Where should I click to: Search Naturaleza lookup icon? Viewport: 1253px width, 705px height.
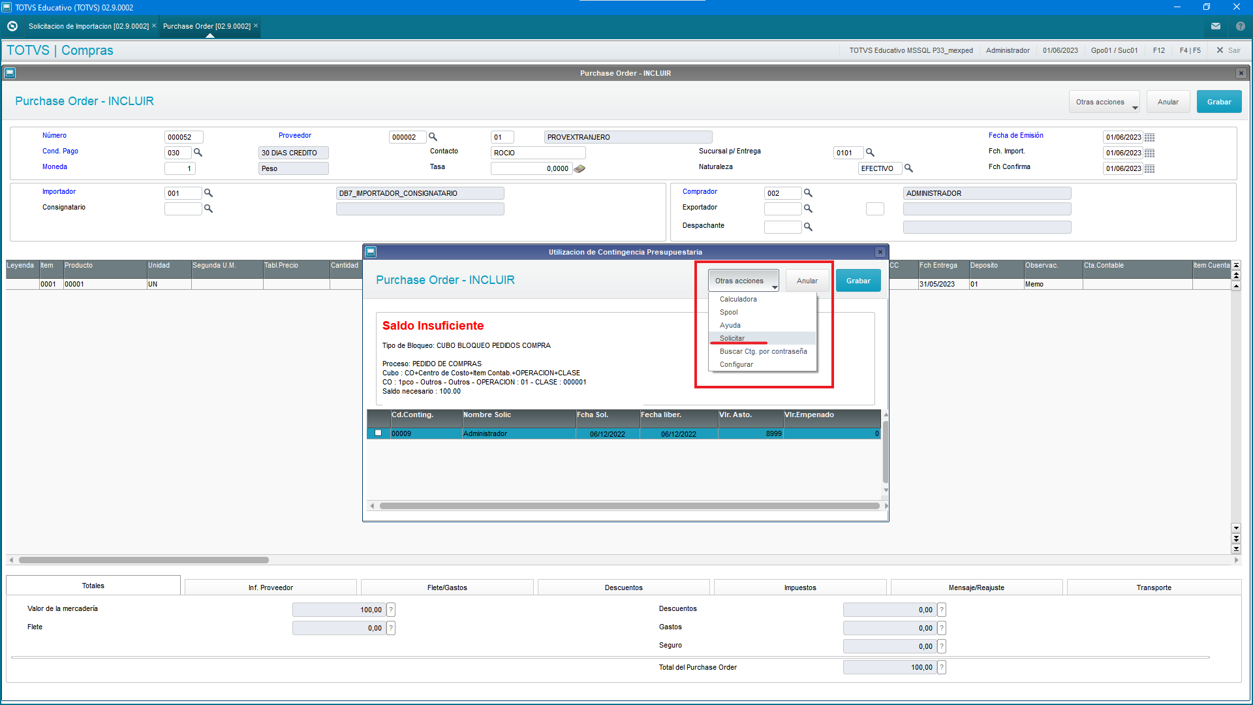tap(908, 168)
